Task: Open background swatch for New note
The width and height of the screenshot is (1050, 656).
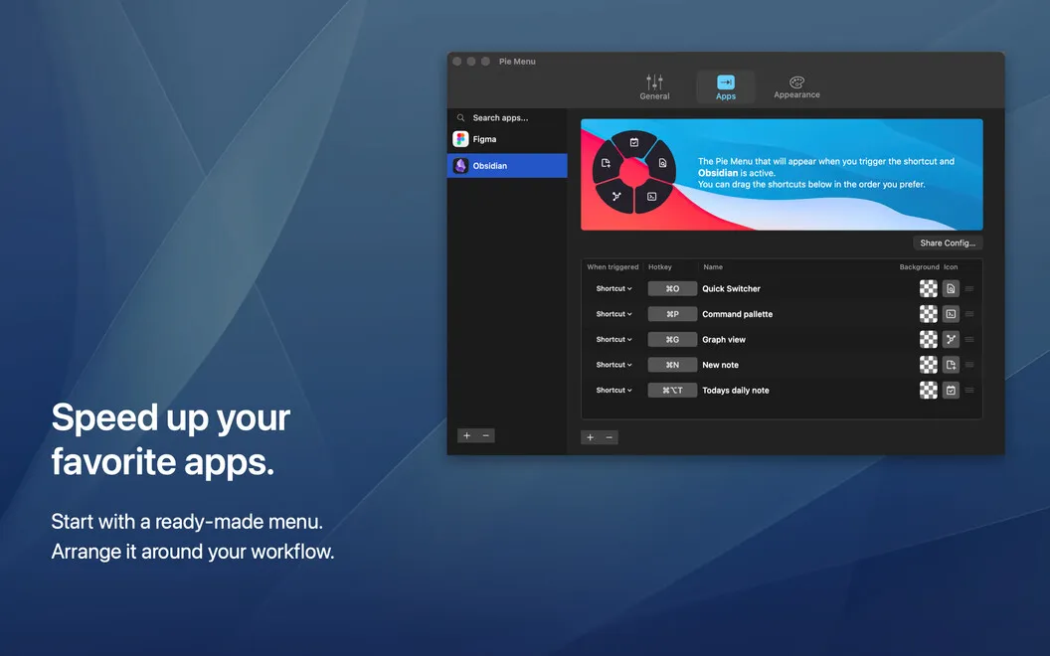Action: [928, 365]
